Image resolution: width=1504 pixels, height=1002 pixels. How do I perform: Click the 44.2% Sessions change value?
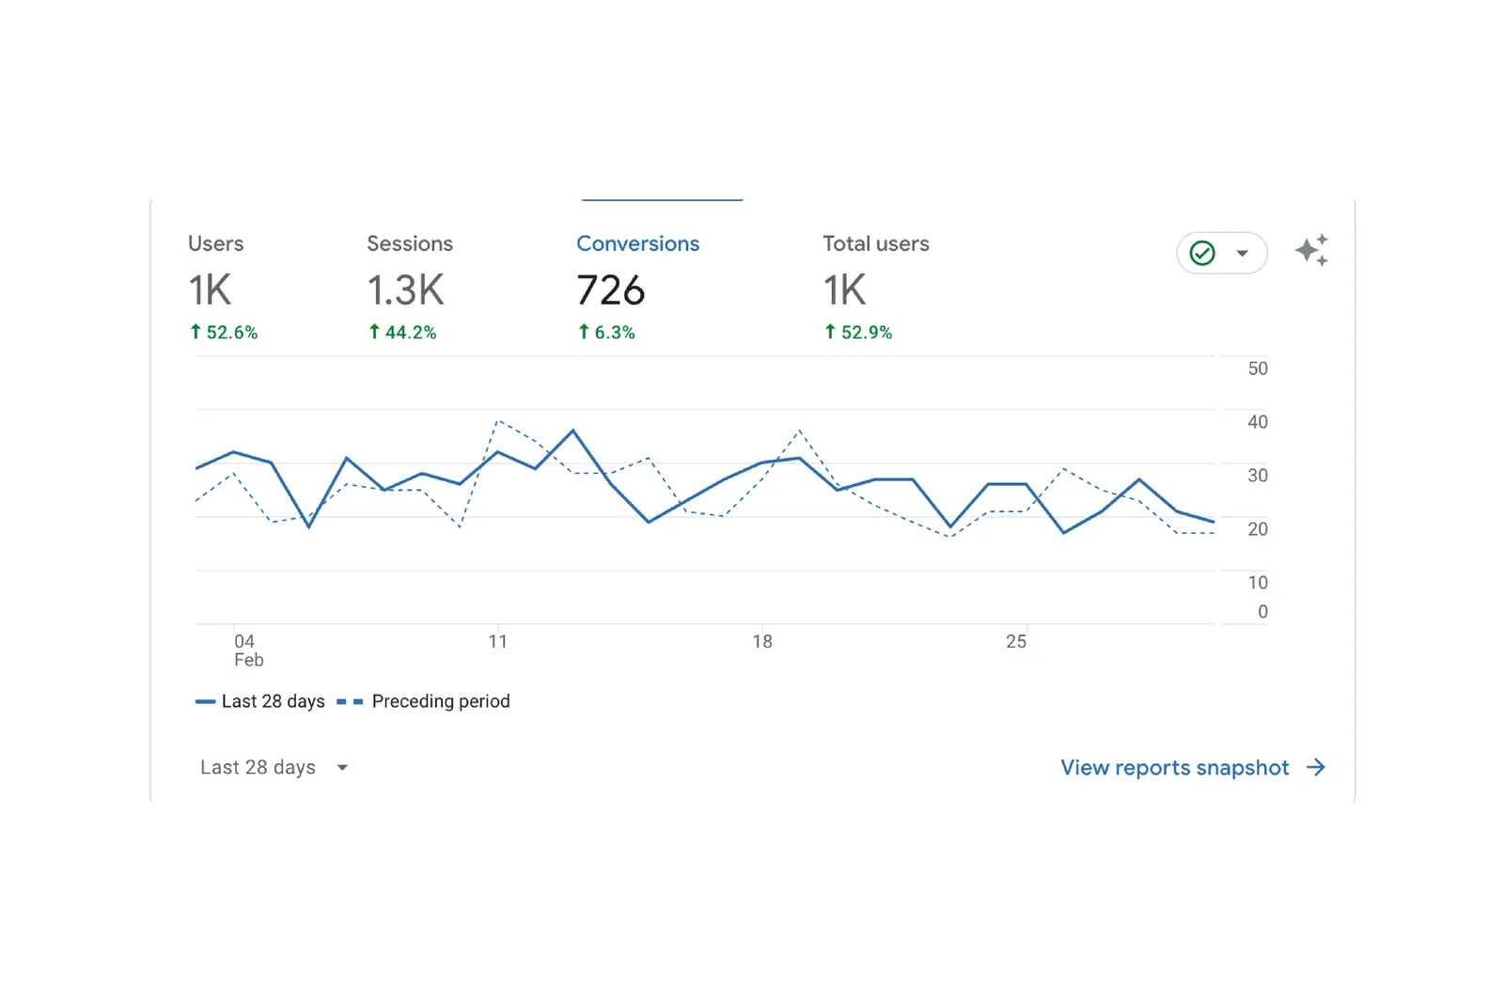[x=402, y=332]
